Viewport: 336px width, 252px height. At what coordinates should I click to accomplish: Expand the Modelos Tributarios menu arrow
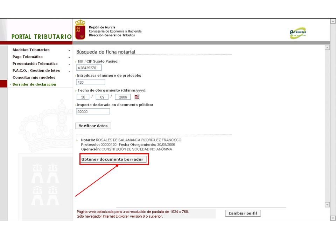(69, 50)
